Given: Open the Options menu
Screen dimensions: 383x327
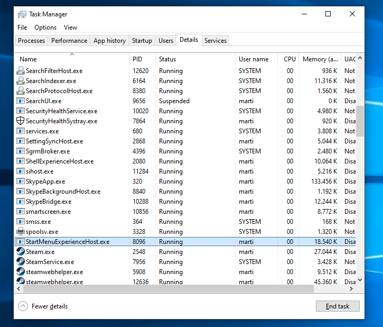Looking at the screenshot, I should click(45, 28).
